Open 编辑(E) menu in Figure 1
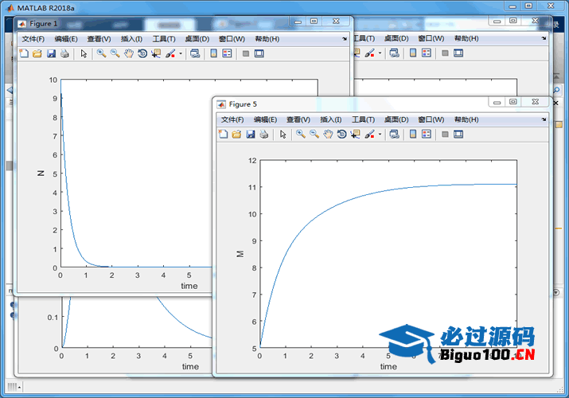The height and width of the screenshot is (398, 569). (x=66, y=39)
